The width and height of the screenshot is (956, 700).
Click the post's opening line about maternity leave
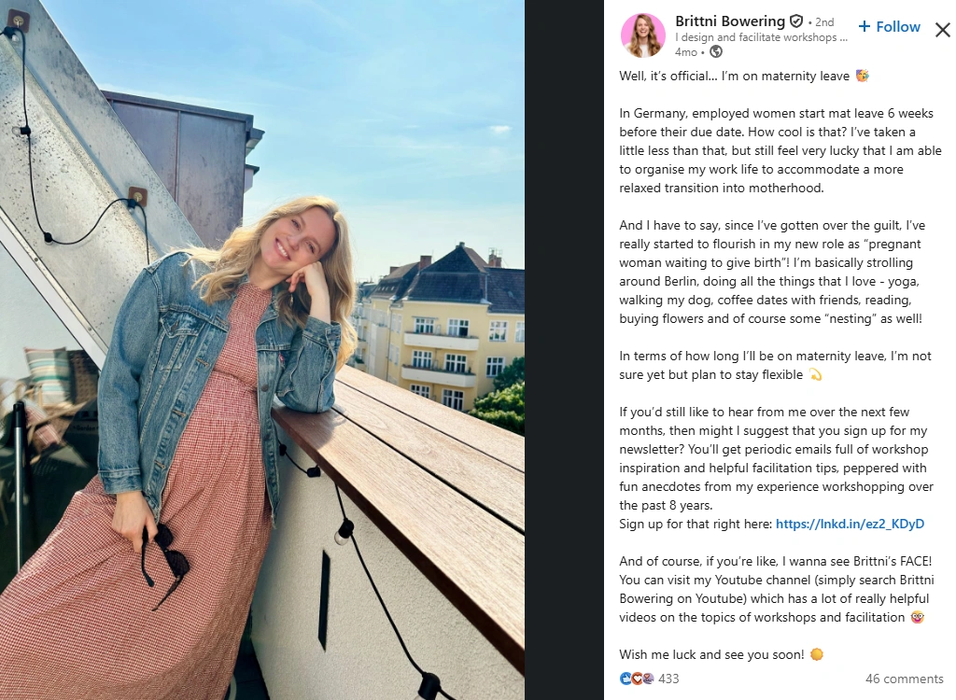(734, 76)
